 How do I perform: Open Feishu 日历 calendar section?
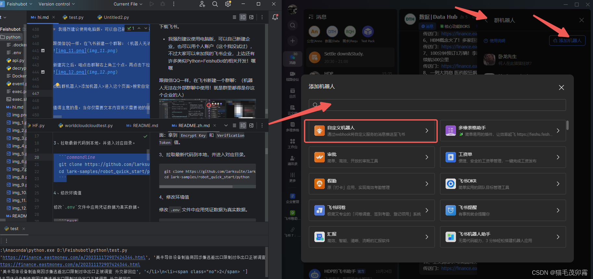coord(293,93)
